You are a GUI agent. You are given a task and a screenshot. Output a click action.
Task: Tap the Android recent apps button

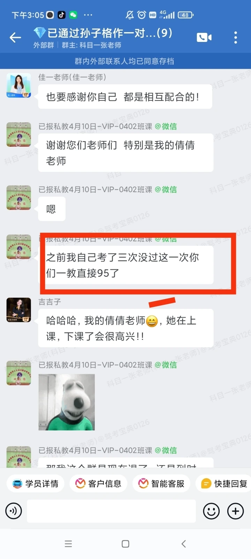coord(68,544)
